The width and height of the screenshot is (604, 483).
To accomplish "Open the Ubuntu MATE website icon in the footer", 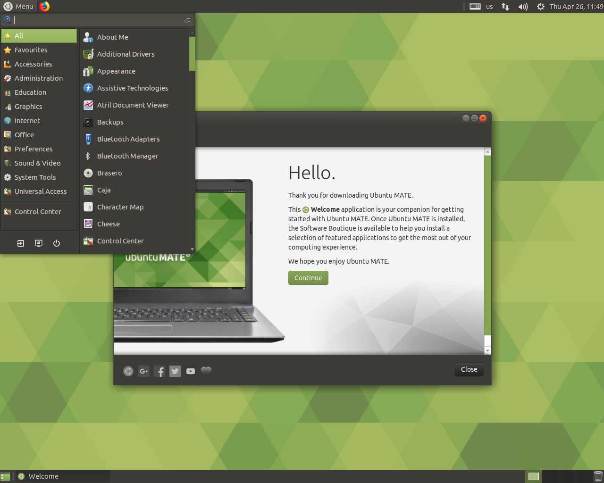I will coord(128,371).
